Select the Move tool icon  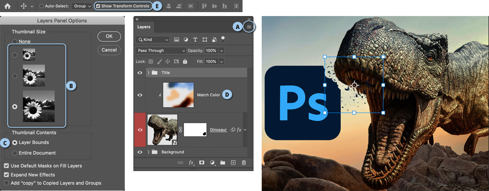pos(23,6)
